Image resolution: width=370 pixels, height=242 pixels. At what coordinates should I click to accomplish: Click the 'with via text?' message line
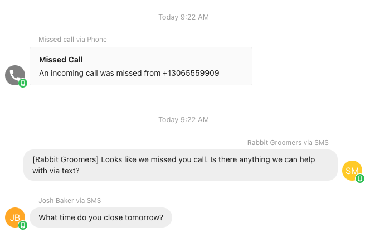pyautogui.click(x=56, y=171)
